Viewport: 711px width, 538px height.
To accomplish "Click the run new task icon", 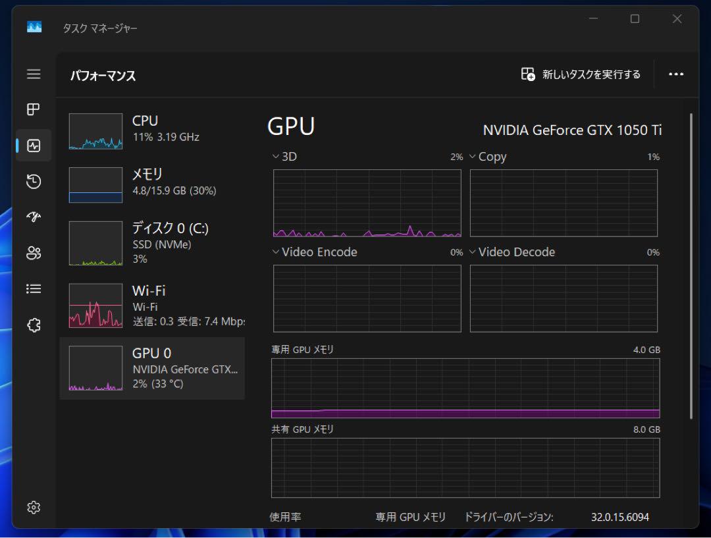I will point(528,74).
